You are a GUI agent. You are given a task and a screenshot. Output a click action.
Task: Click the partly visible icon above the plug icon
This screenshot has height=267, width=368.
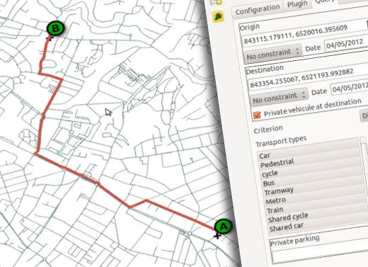pyautogui.click(x=216, y=2)
